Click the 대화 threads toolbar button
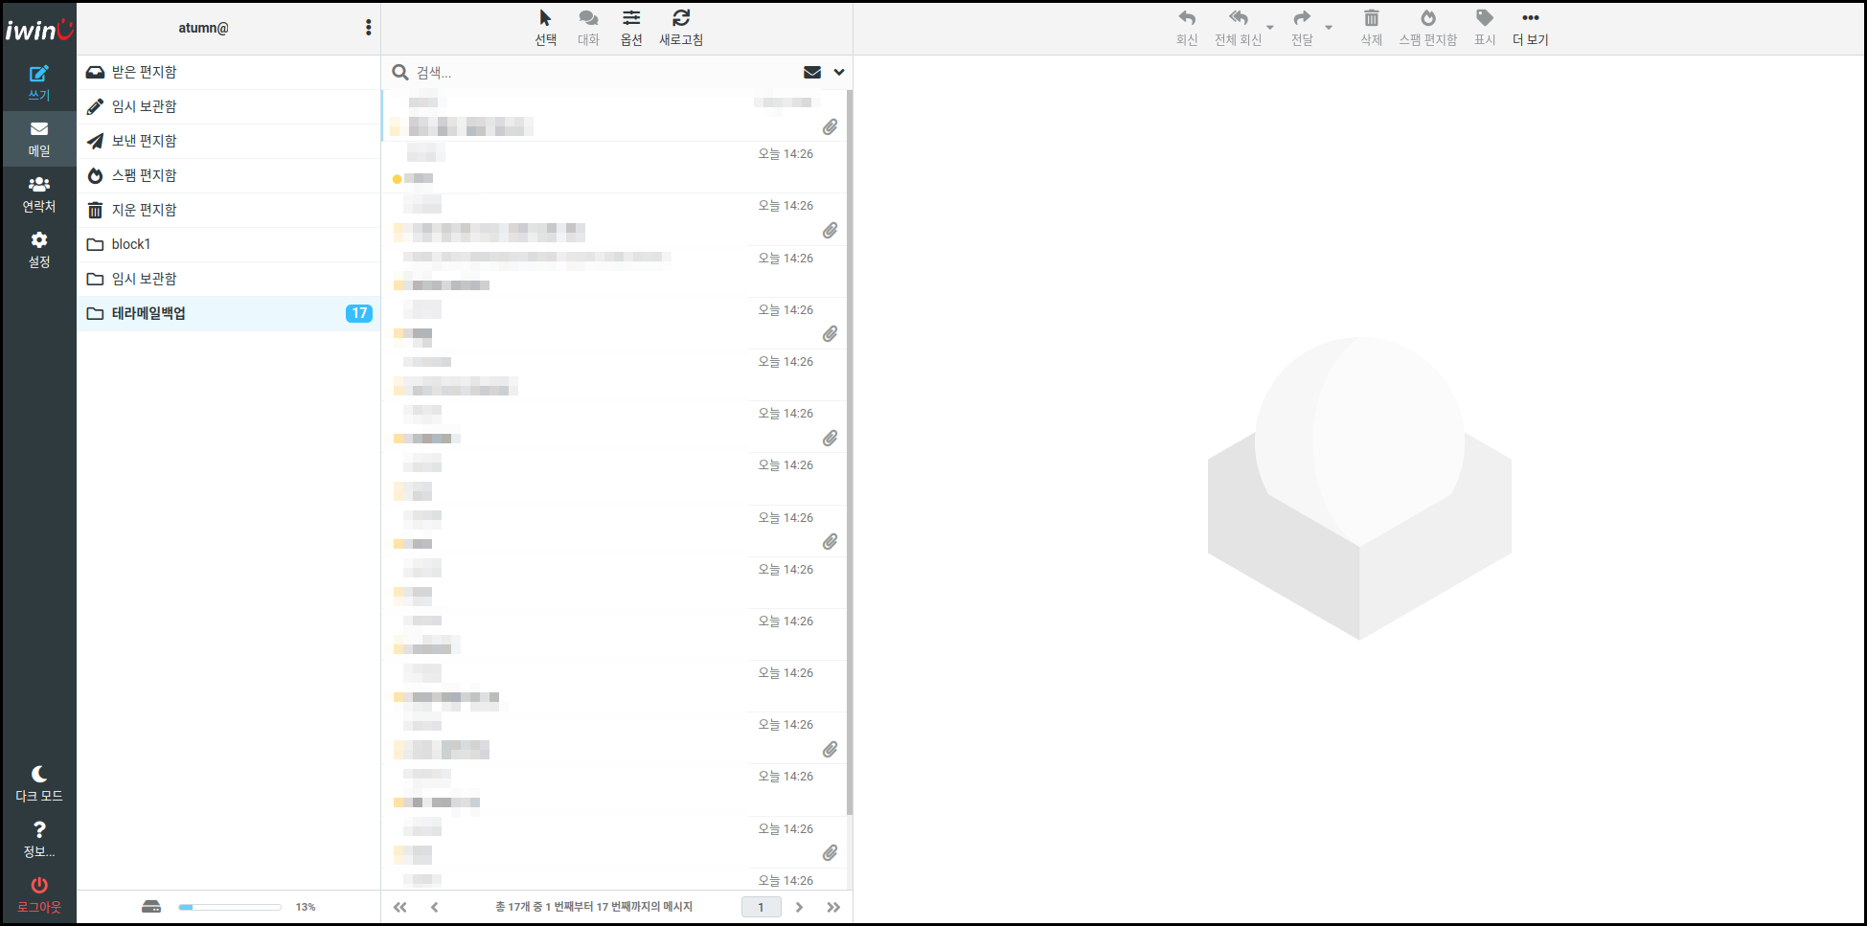This screenshot has width=1867, height=926. pos(588,28)
